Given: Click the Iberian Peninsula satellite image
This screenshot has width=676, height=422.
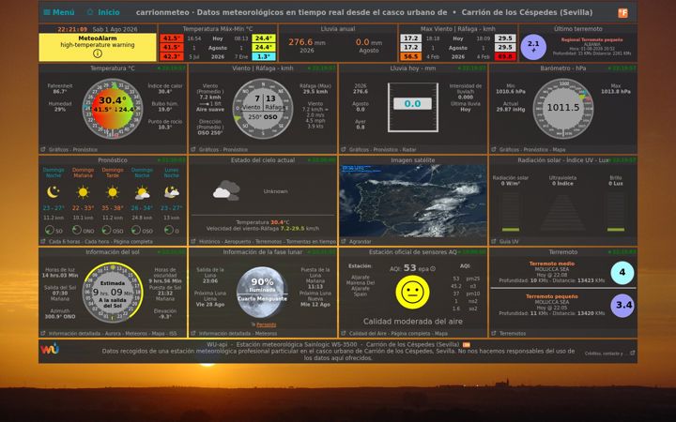Looking at the screenshot, I should 412,201.
